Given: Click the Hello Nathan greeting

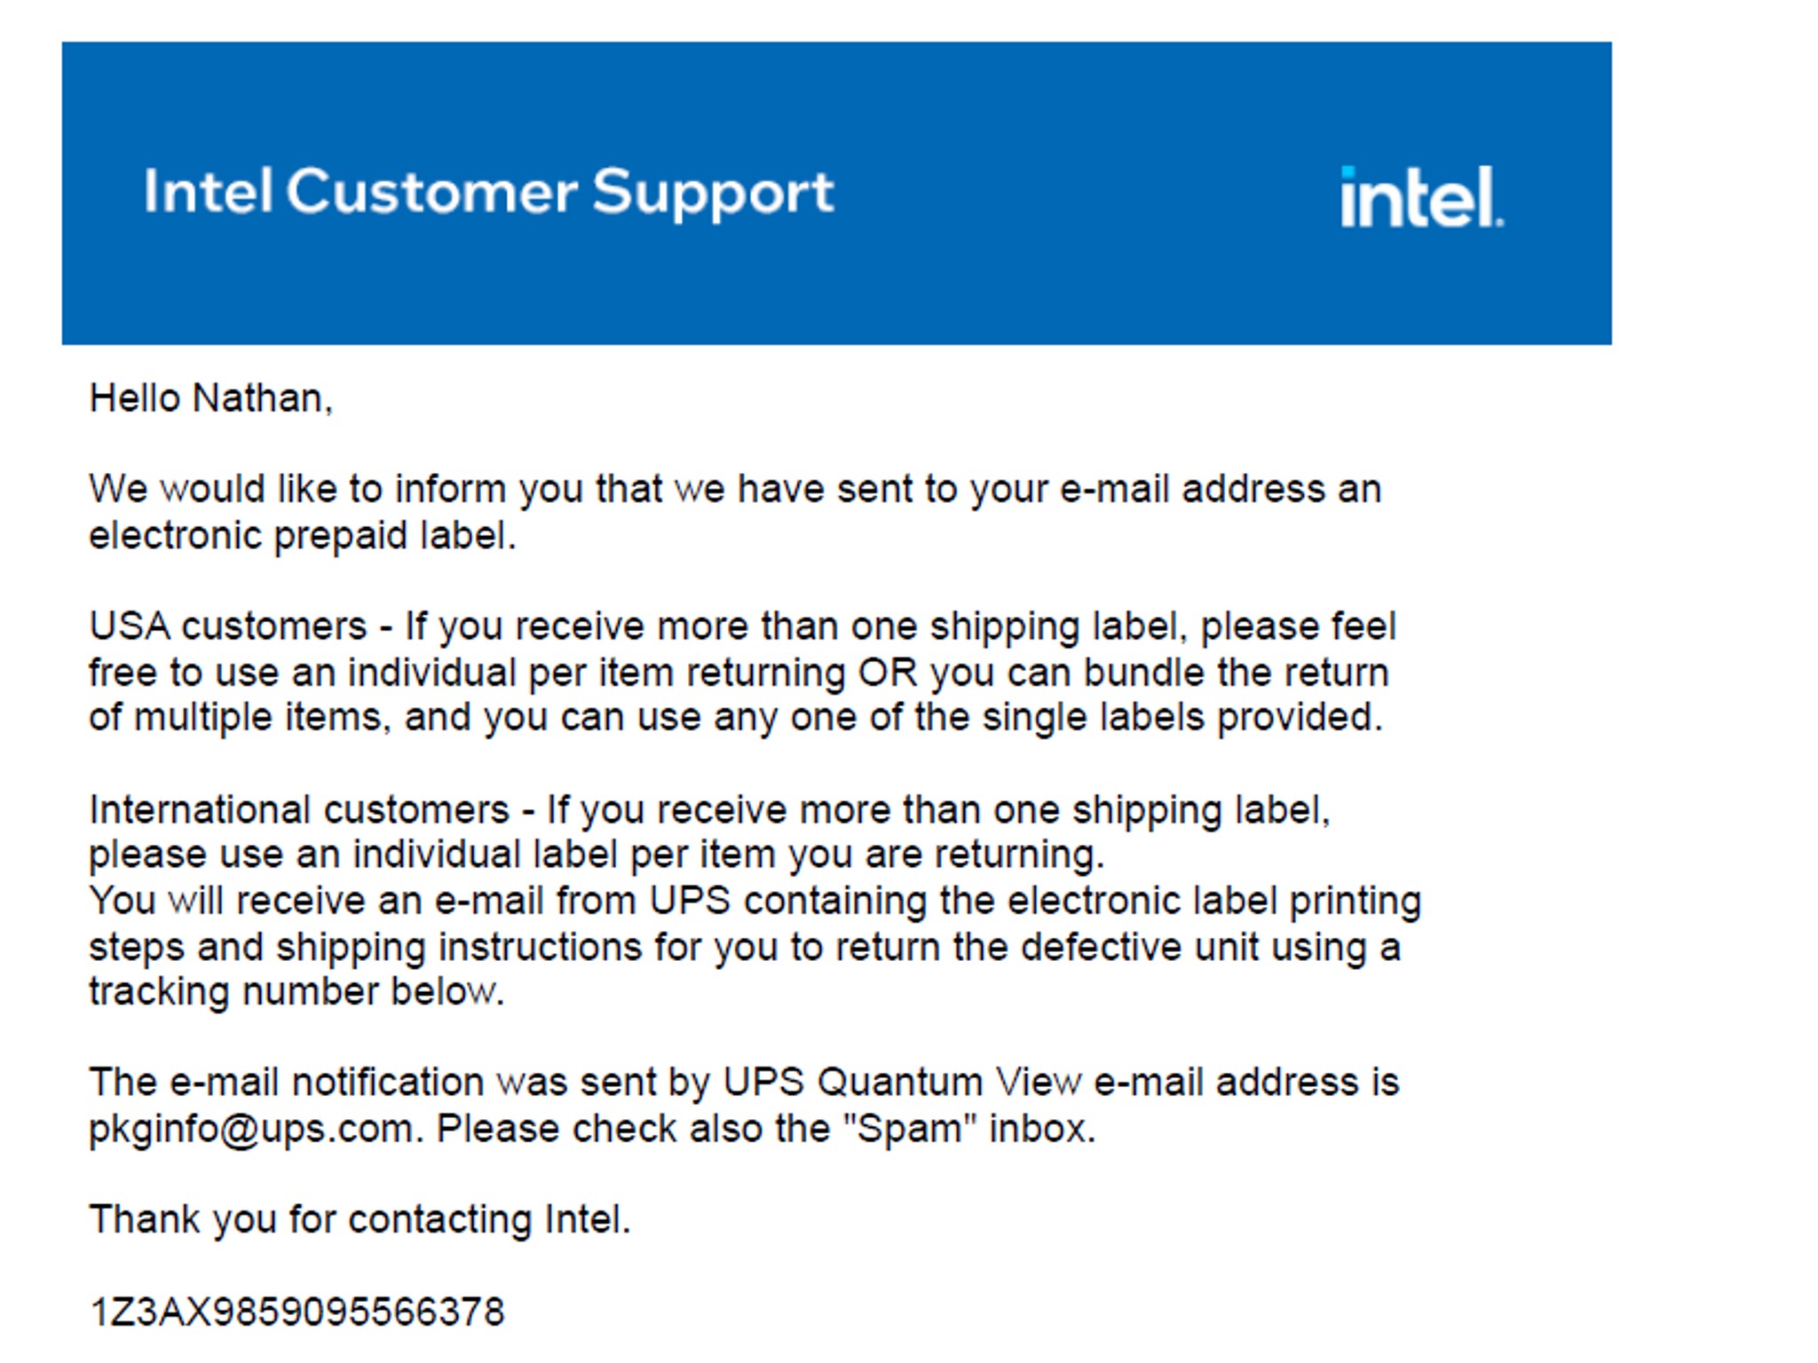Looking at the screenshot, I should coord(211,398).
